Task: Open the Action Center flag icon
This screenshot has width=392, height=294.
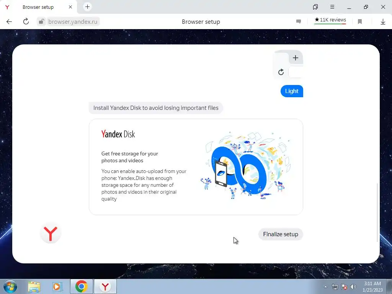Action: tap(344, 287)
